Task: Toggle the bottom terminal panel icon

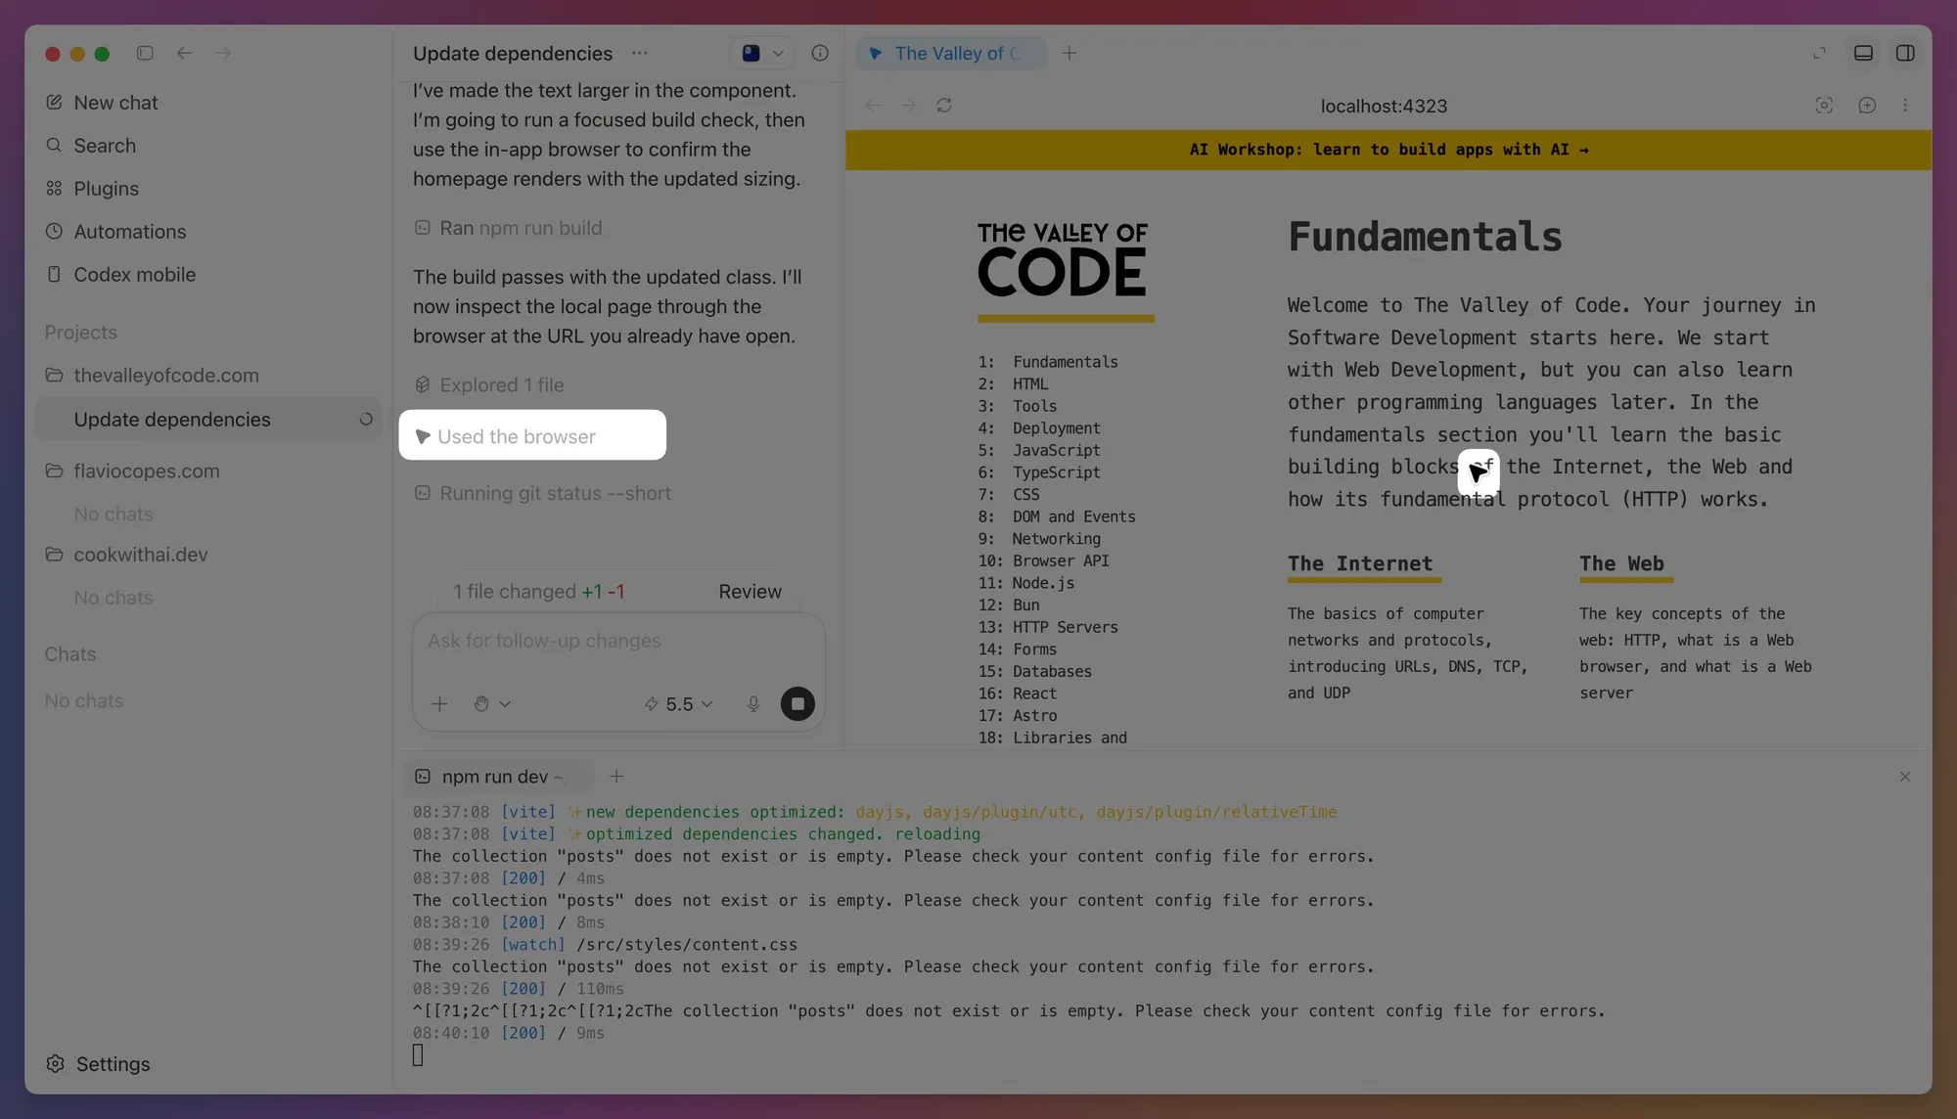Action: pos(1863,53)
